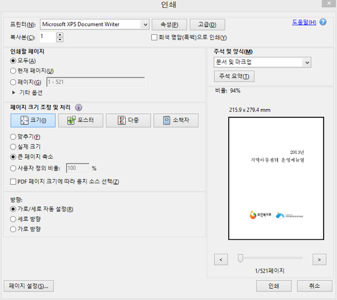This screenshot has height=300, width=337.
Task: Click the preview page slider handle
Action: coord(240,258)
